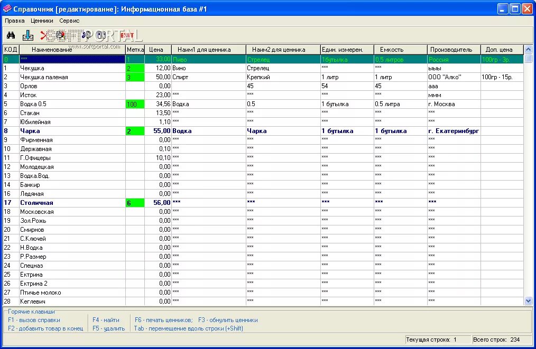Select the Банкир row name

(x=72, y=185)
